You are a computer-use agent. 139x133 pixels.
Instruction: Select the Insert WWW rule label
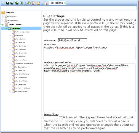tap(19, 36)
